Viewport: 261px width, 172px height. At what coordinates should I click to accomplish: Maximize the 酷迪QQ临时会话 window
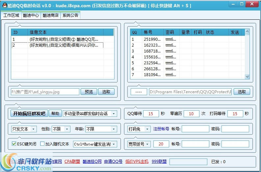[242, 4]
